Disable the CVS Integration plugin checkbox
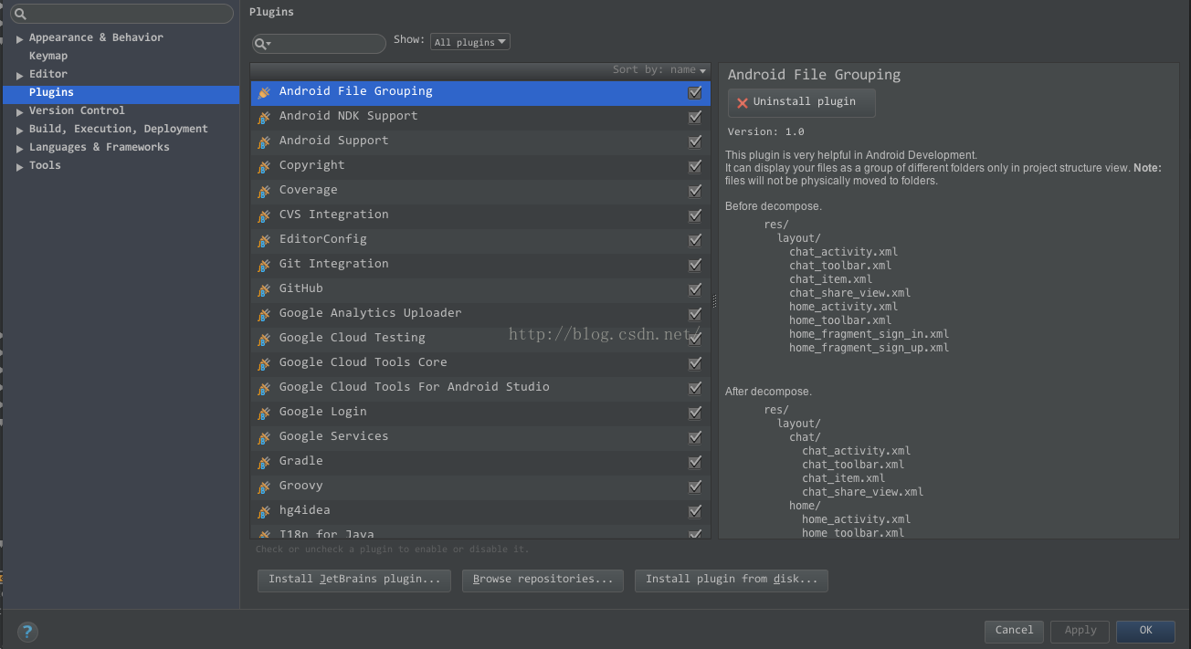The image size is (1191, 649). click(695, 215)
